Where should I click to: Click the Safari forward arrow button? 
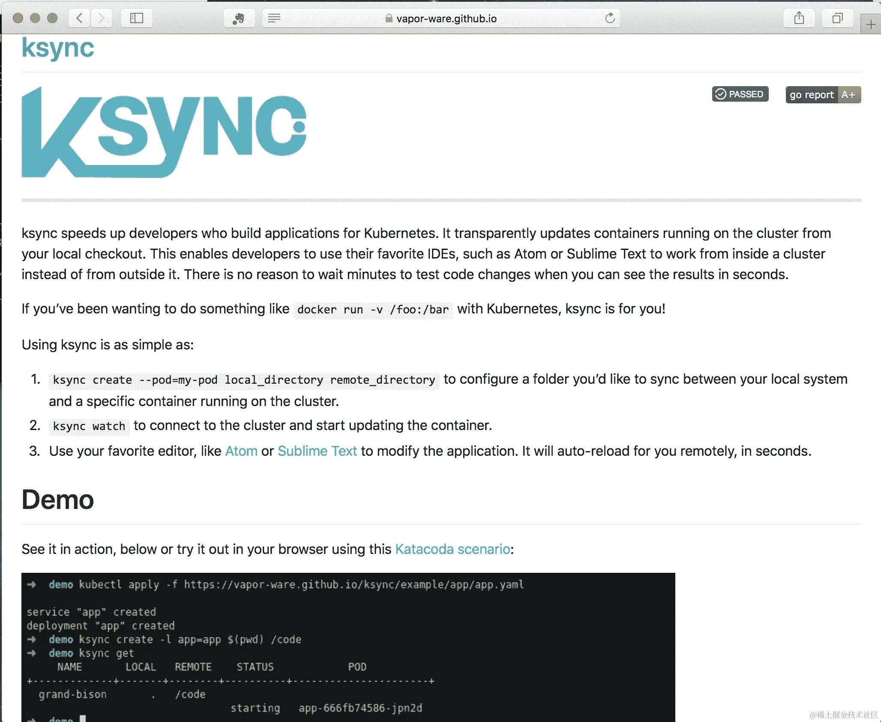pyautogui.click(x=101, y=18)
